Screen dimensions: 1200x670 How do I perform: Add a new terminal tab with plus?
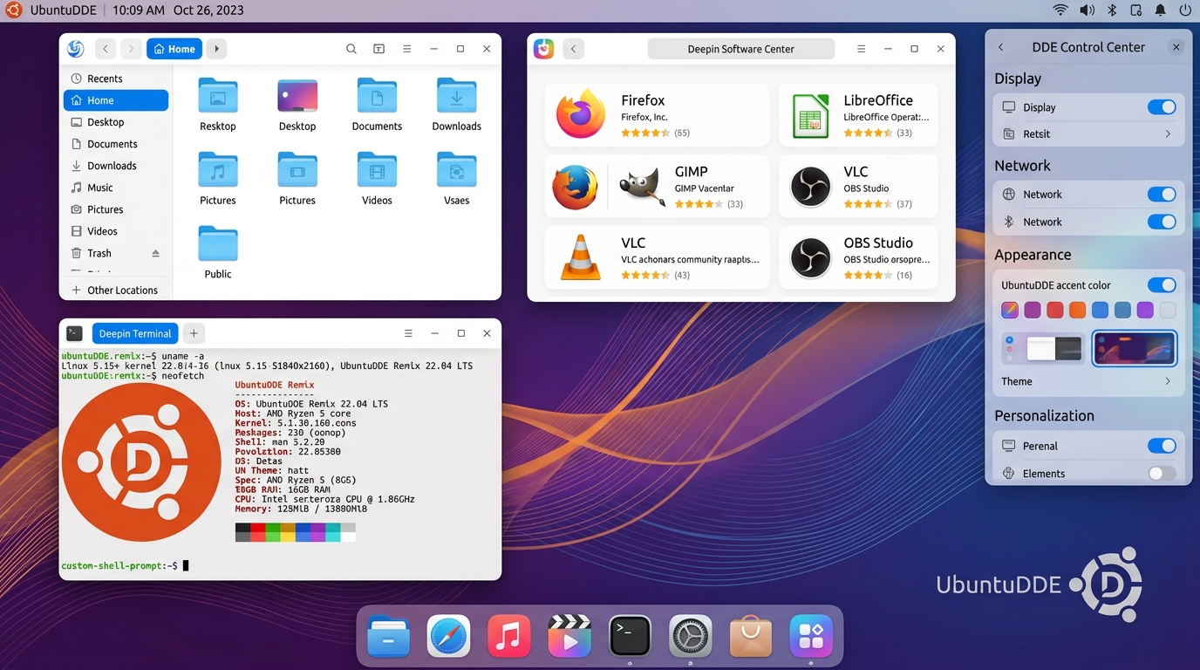tap(194, 333)
